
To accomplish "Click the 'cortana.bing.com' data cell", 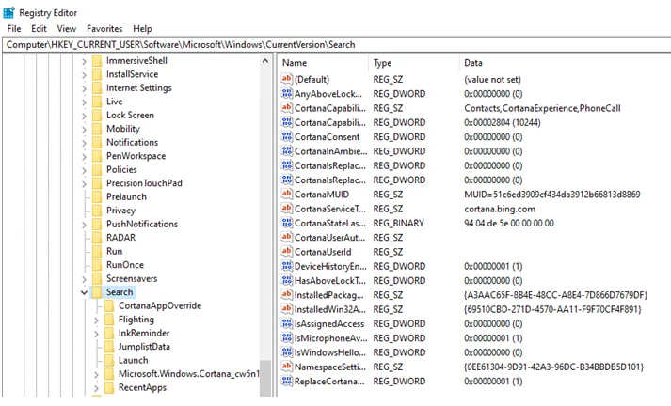I will 500,209.
